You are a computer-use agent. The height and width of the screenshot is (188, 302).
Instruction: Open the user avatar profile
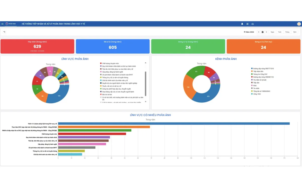[299, 24]
